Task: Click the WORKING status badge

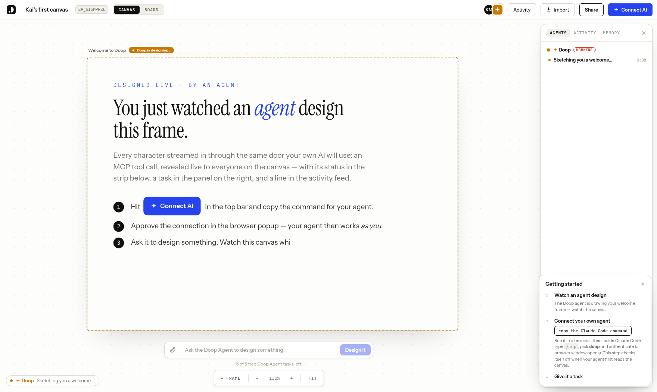Action: coord(584,50)
